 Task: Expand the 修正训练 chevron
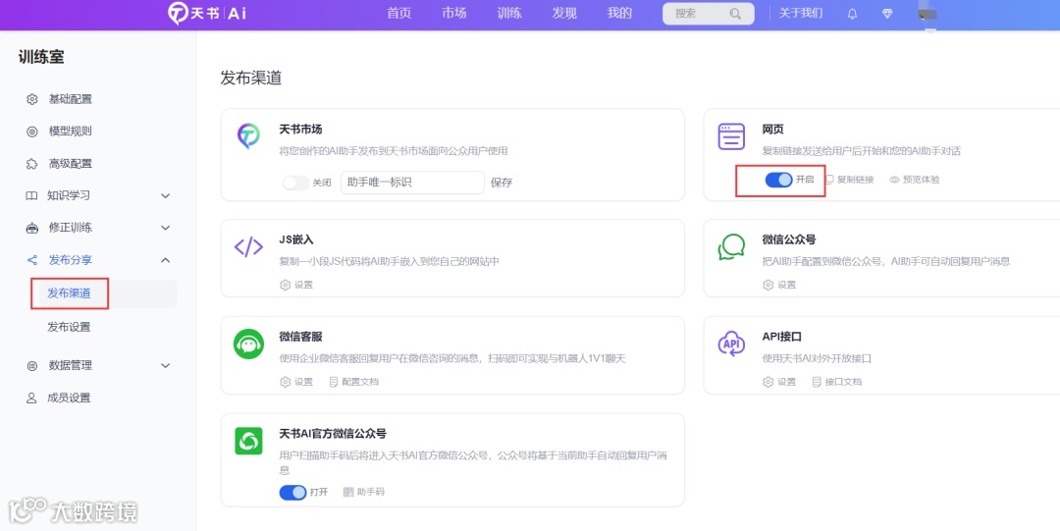click(166, 228)
